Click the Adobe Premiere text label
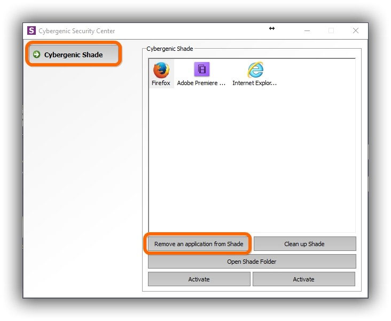 click(x=201, y=83)
